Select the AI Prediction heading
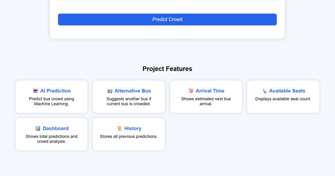Screen dimensions: 335x176 (x=56, y=91)
